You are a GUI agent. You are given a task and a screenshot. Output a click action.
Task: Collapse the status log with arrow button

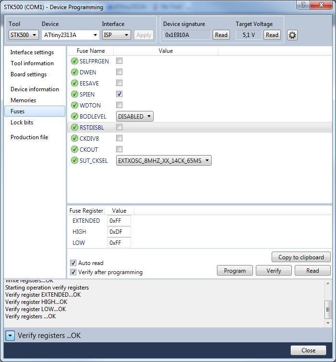pos(10,336)
